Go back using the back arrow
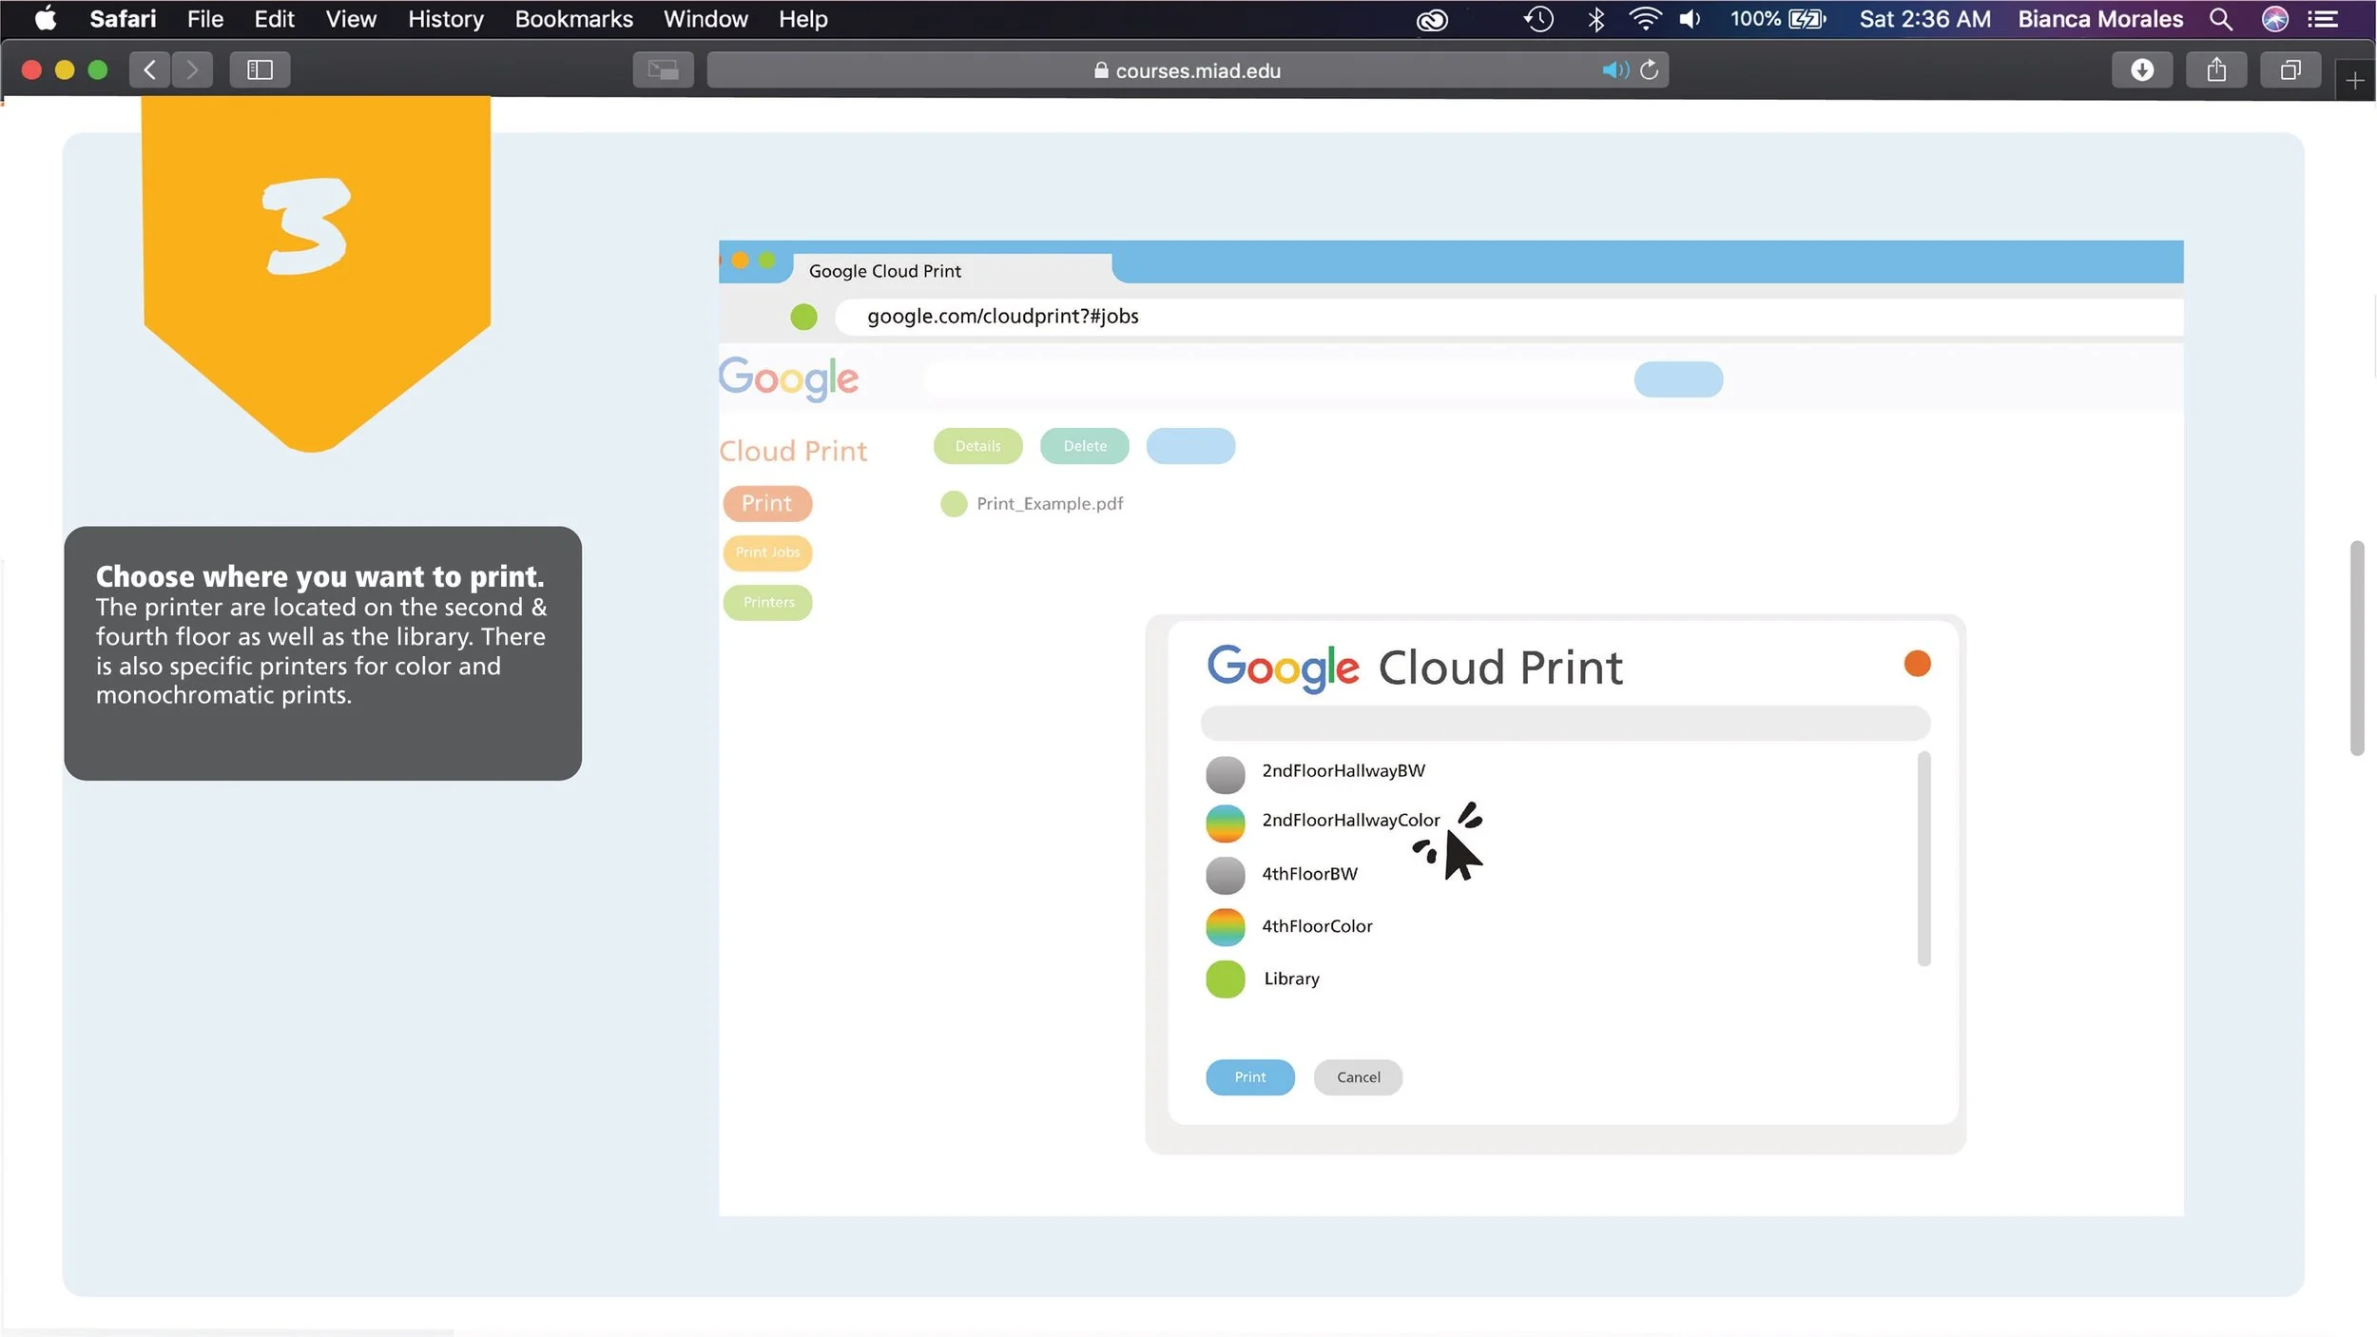The height and width of the screenshot is (1337, 2377). pyautogui.click(x=149, y=69)
